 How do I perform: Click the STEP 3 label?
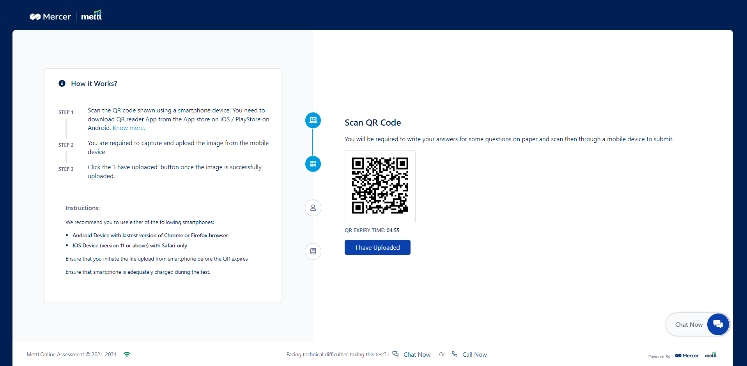[66, 169]
